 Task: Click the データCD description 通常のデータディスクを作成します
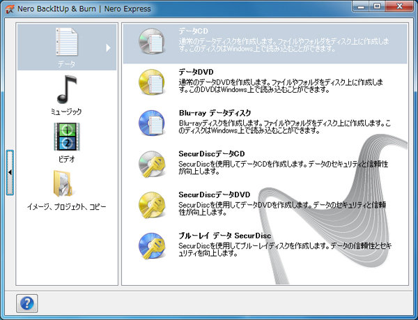pyautogui.click(x=284, y=45)
